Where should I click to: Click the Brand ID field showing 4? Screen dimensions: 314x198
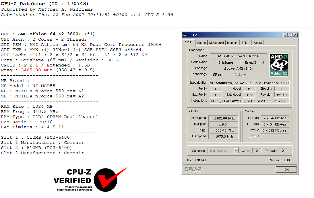coord(263,62)
